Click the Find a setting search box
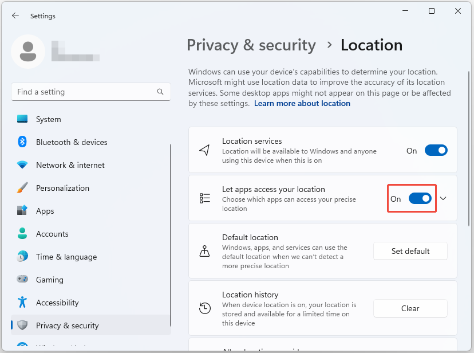This screenshot has width=474, height=353. click(90, 92)
